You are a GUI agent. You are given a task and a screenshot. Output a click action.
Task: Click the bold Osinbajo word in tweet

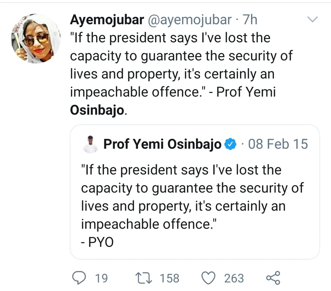point(97,110)
